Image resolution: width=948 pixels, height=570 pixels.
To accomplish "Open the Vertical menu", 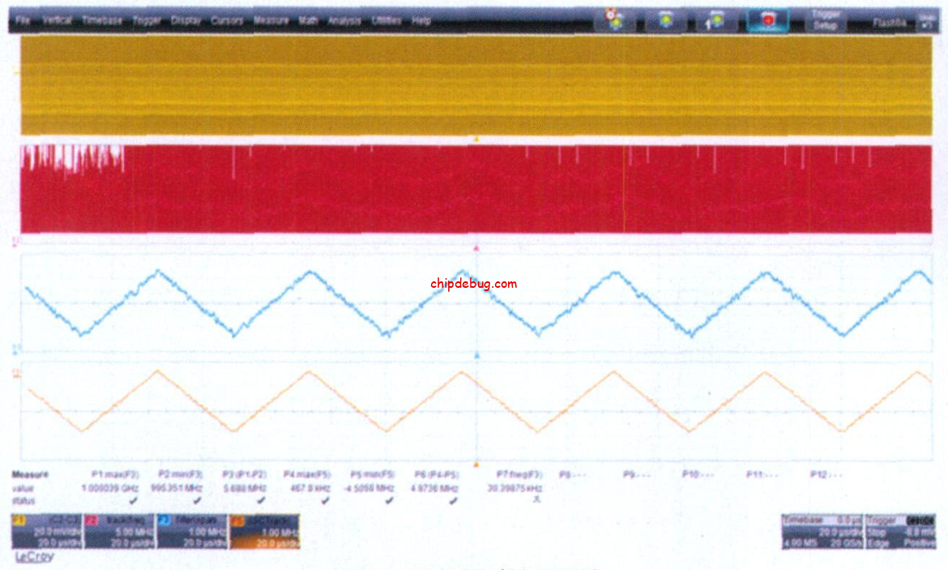I will point(56,20).
